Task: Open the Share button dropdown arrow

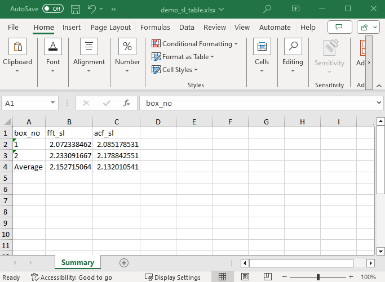Action: coord(375,27)
